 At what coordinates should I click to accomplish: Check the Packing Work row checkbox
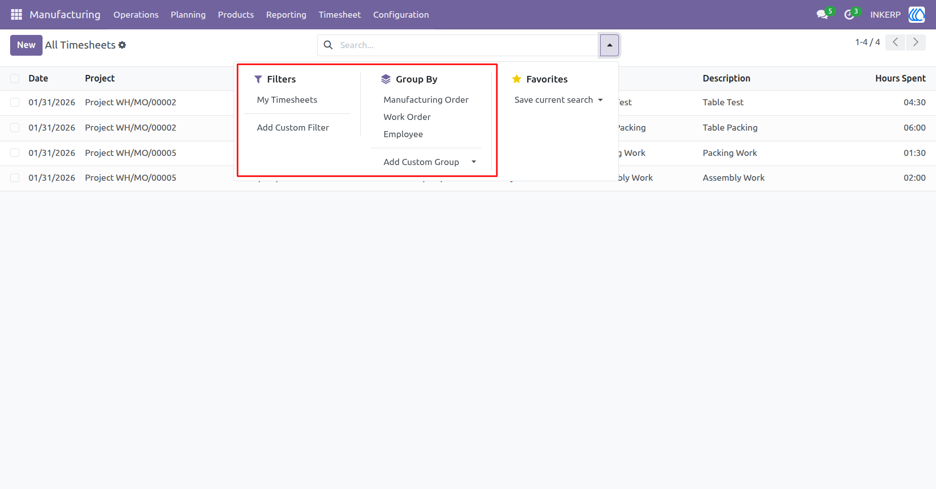point(15,153)
